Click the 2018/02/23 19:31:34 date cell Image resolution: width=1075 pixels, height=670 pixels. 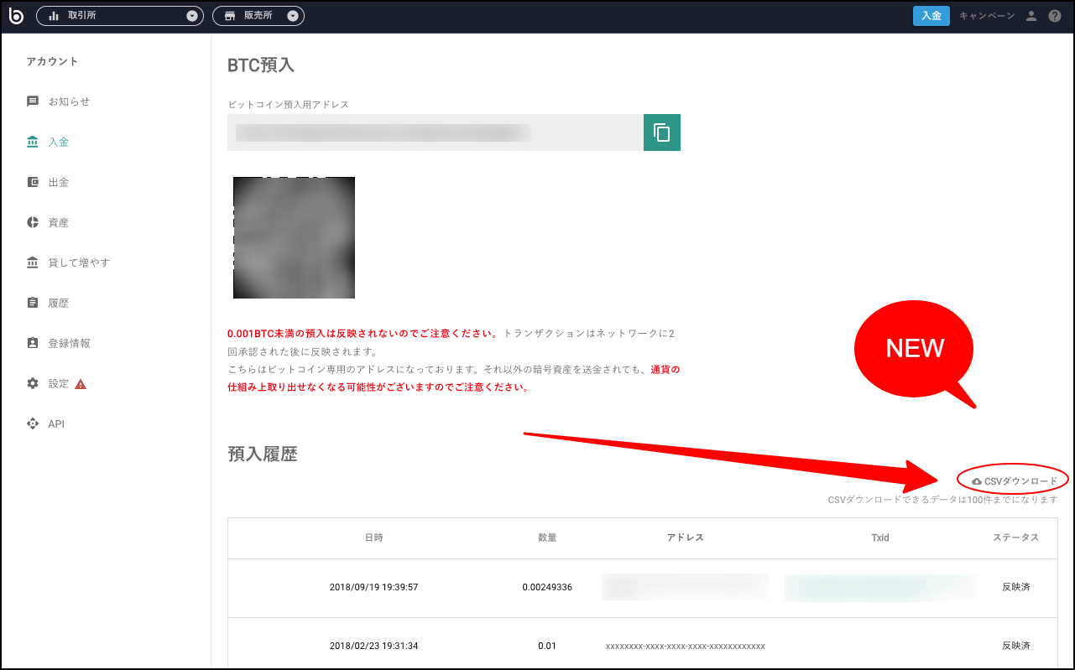pyautogui.click(x=373, y=646)
